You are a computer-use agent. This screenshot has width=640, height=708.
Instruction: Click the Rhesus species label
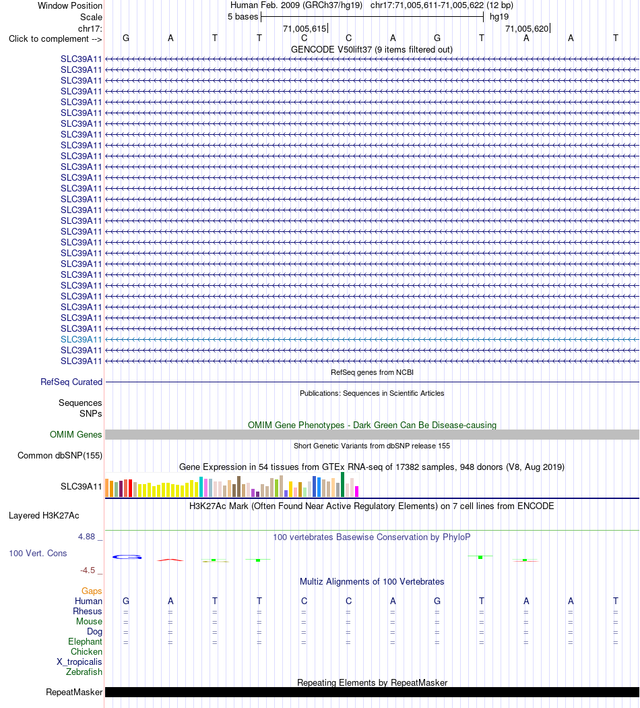point(88,612)
